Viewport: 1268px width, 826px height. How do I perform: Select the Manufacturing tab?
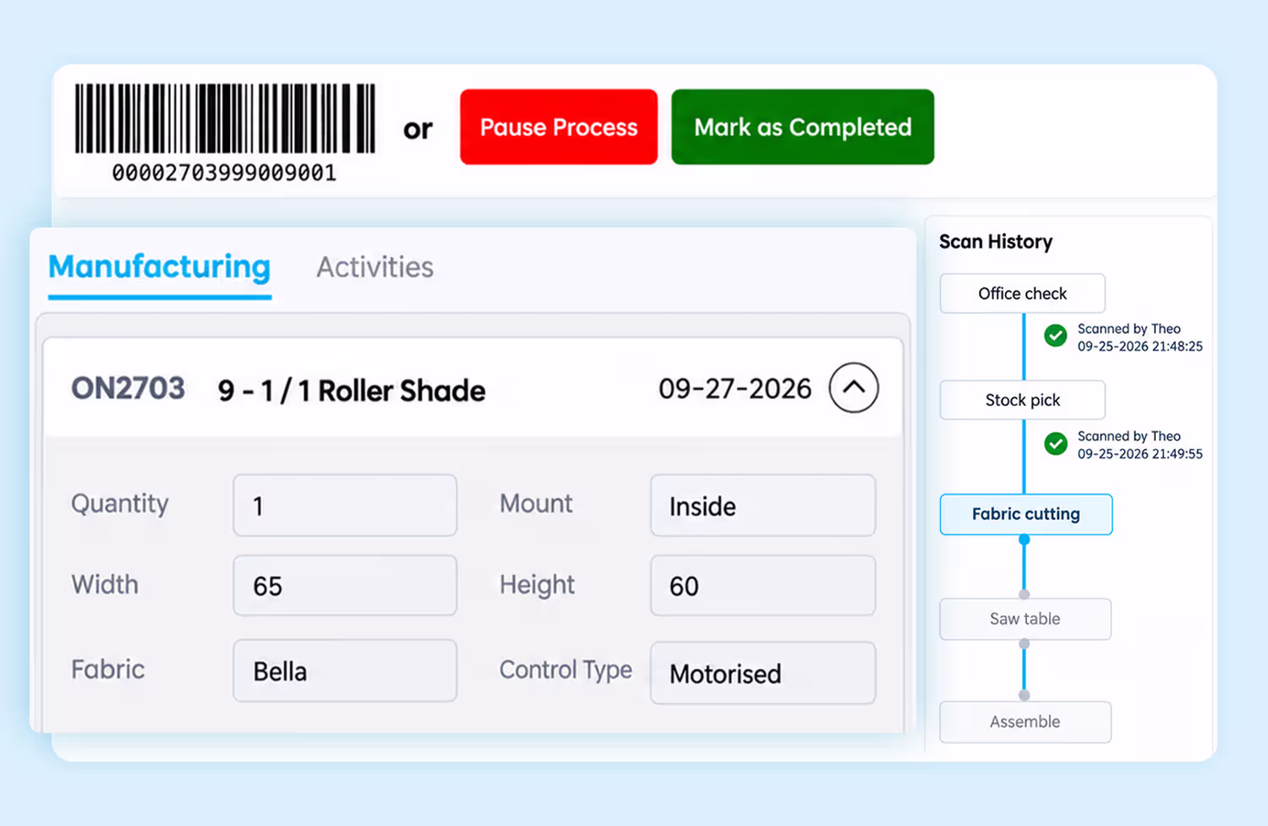(x=160, y=267)
